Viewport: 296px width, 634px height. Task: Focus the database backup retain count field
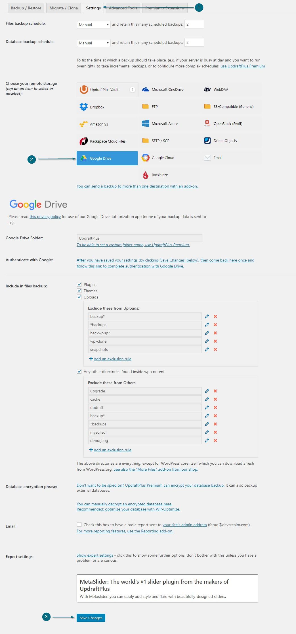pyautogui.click(x=194, y=42)
